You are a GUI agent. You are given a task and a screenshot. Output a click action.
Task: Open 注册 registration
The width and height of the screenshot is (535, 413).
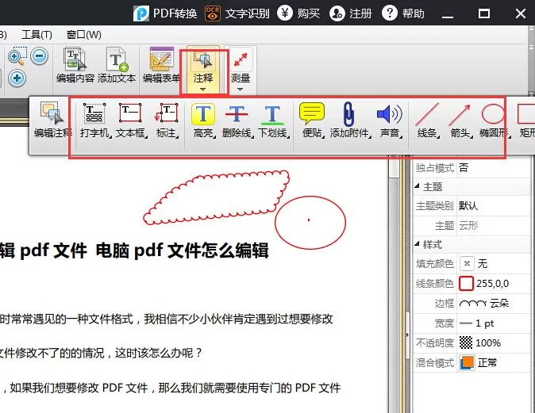coord(350,13)
